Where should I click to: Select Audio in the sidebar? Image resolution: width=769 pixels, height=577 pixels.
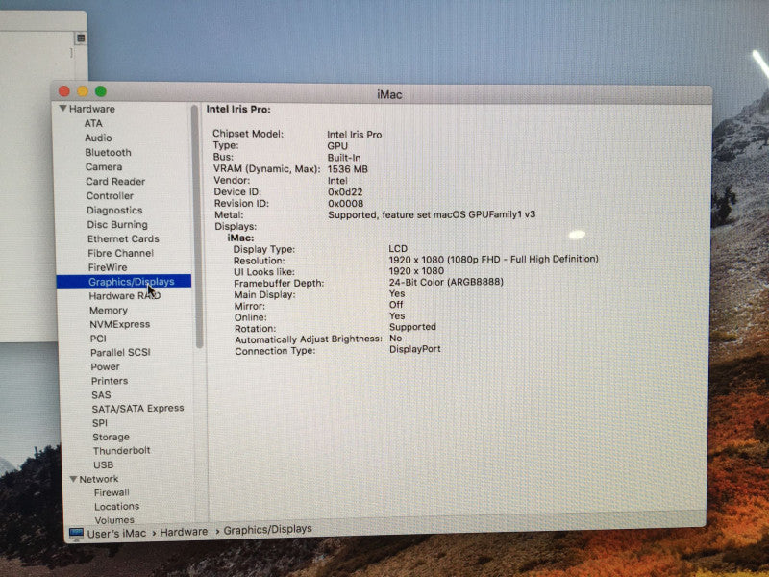click(98, 138)
